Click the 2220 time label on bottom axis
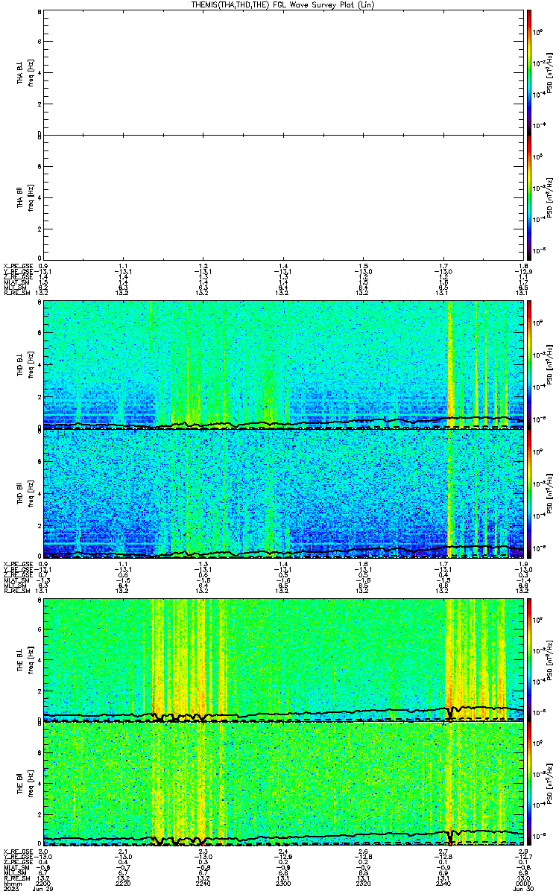Image resolution: width=559 pixels, height=894 pixels. pos(123,883)
